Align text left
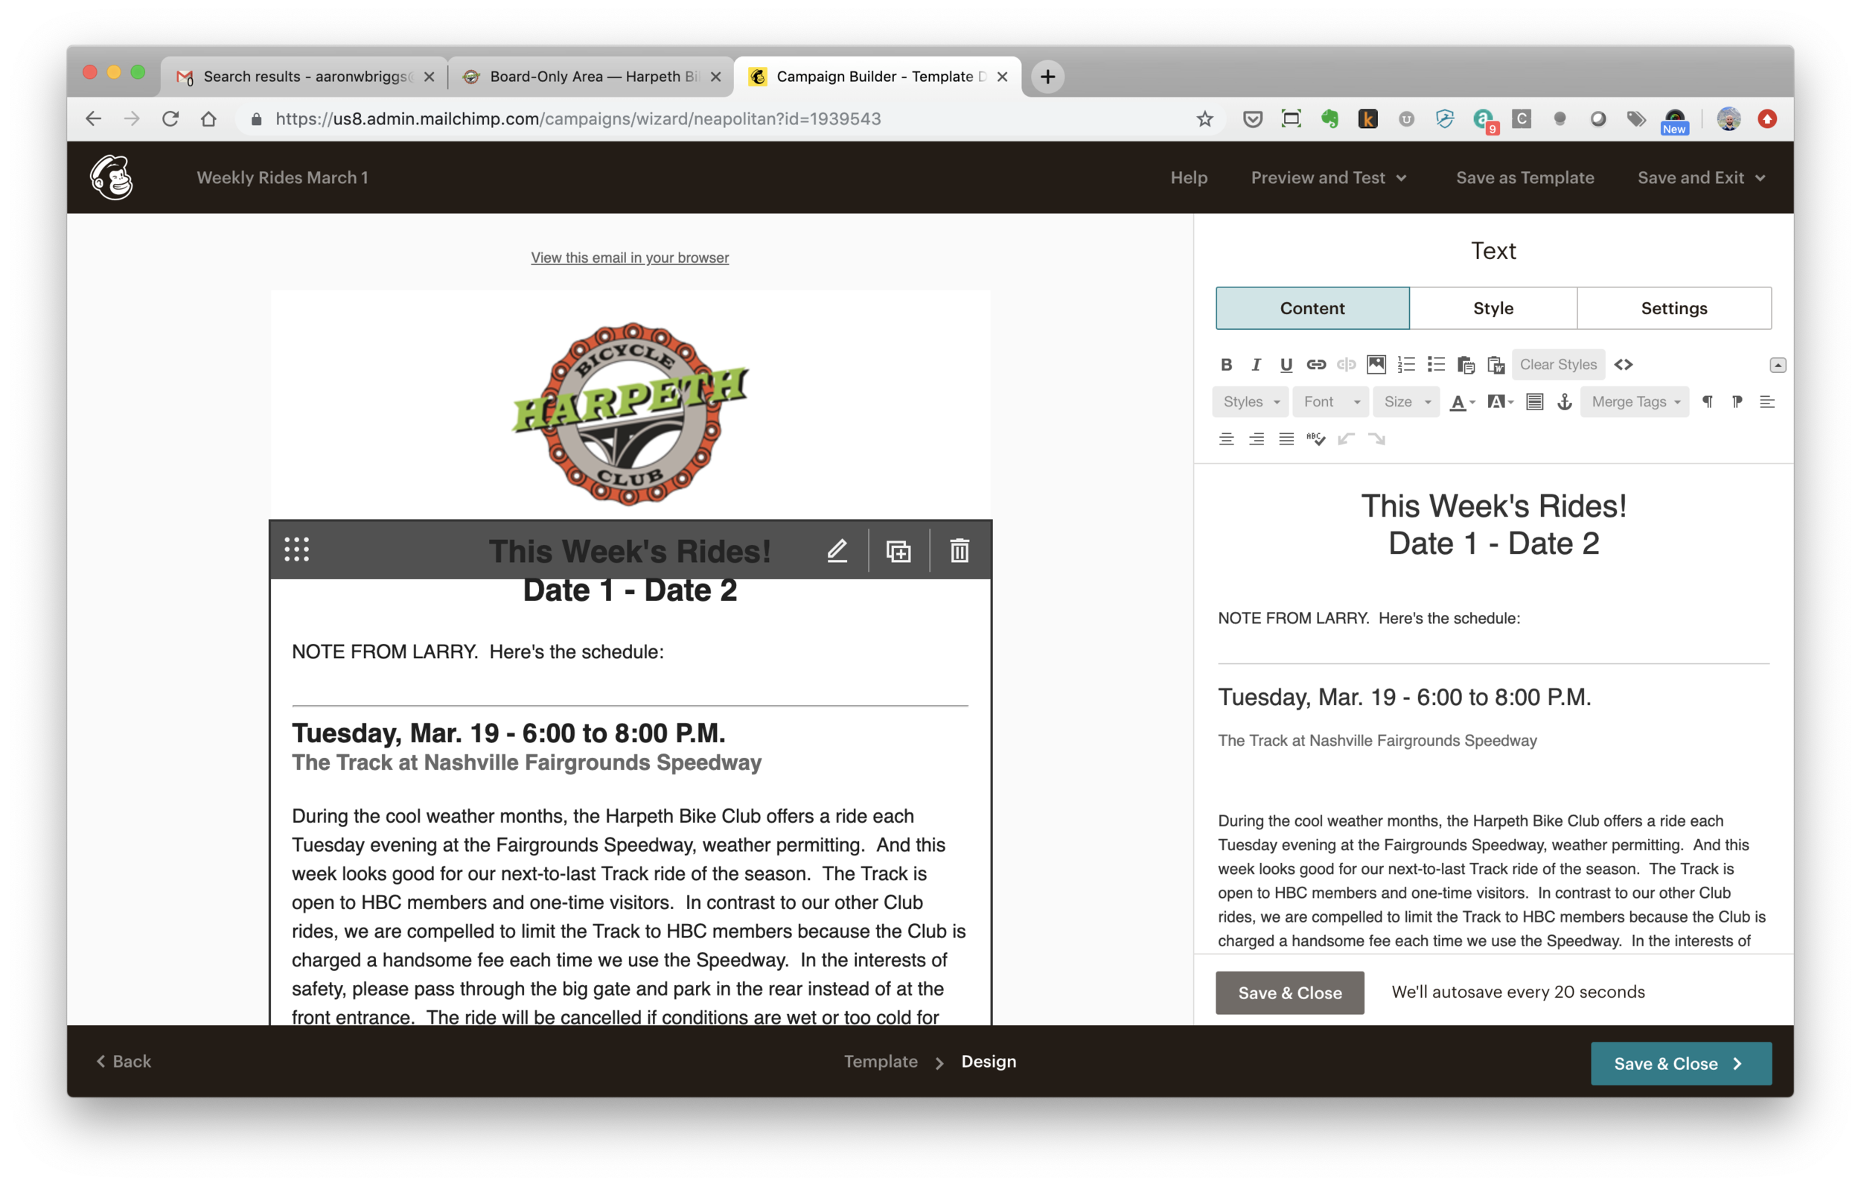The image size is (1861, 1186). point(1766,401)
